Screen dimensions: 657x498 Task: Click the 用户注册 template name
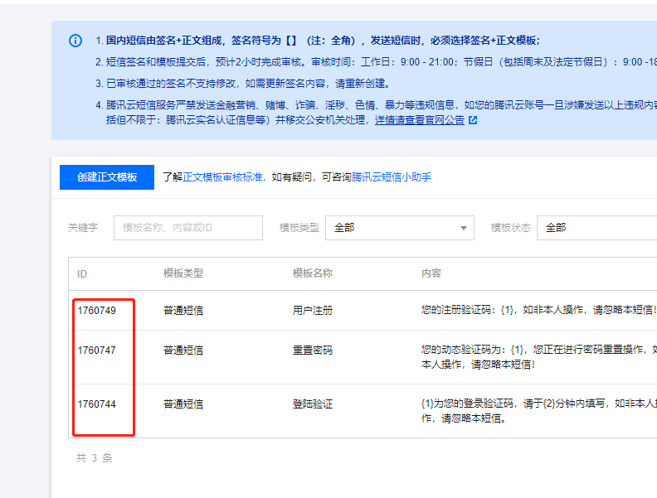[x=313, y=311]
